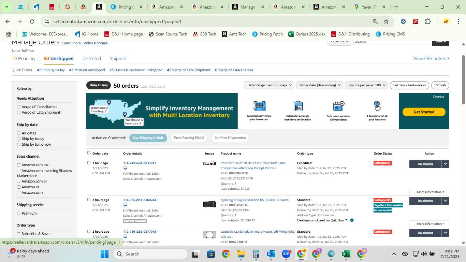The width and height of the screenshot is (466, 262).
Task: Check the Amazon.ca sales channel box
Action: (x=19, y=187)
